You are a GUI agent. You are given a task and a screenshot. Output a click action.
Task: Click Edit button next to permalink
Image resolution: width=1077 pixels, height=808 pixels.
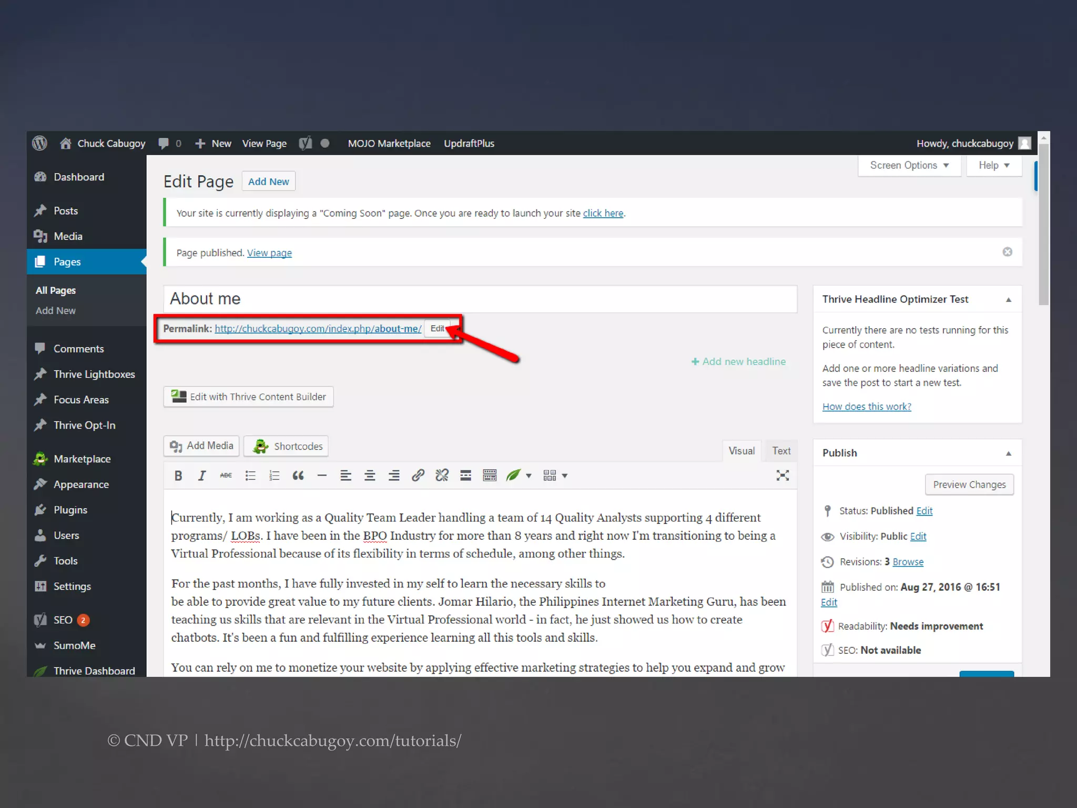click(x=437, y=328)
